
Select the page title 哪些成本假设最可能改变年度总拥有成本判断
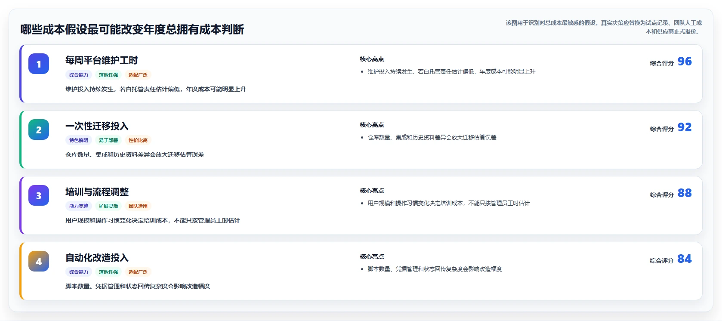(x=132, y=29)
